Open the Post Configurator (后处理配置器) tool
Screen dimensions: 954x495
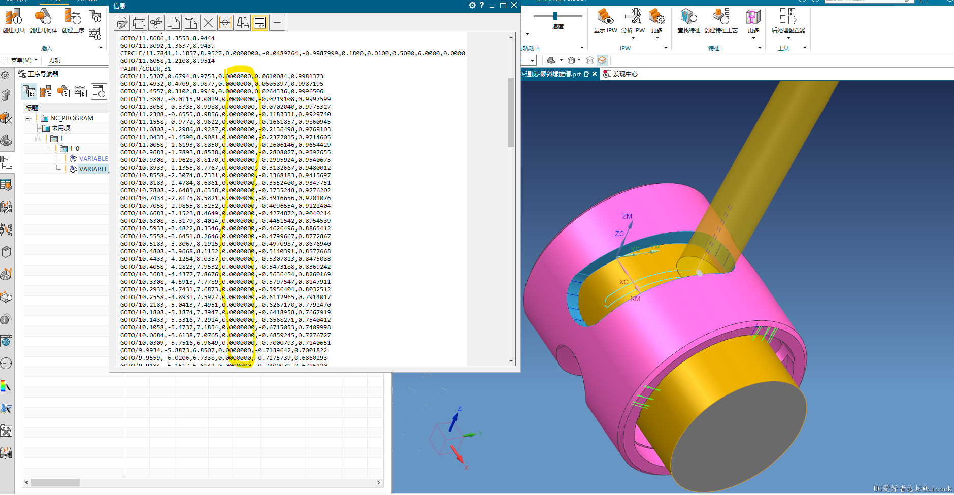click(x=788, y=23)
